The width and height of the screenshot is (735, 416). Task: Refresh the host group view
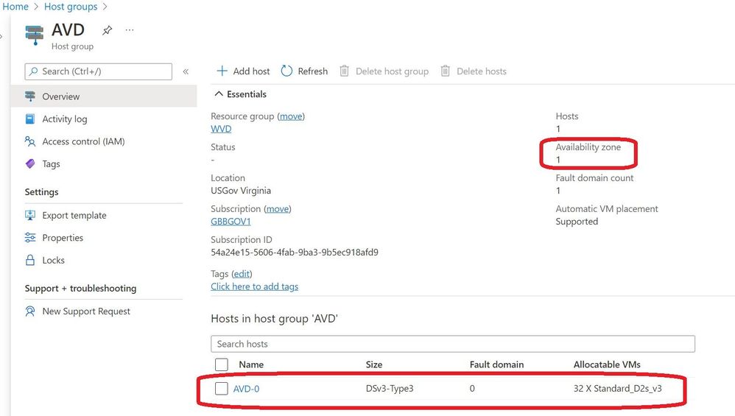(x=287, y=71)
